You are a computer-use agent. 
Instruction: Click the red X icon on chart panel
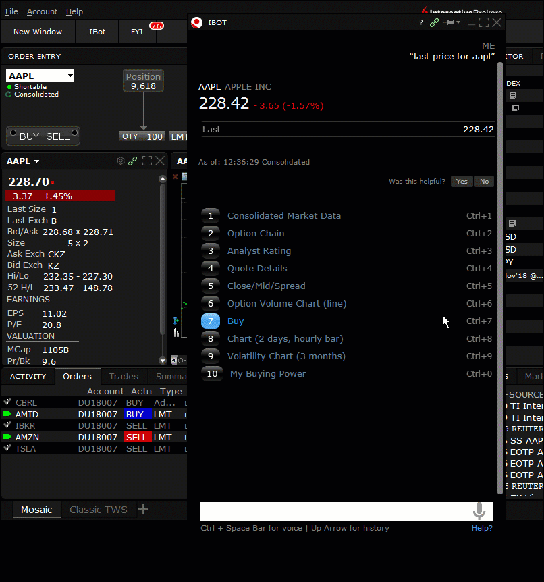175,177
